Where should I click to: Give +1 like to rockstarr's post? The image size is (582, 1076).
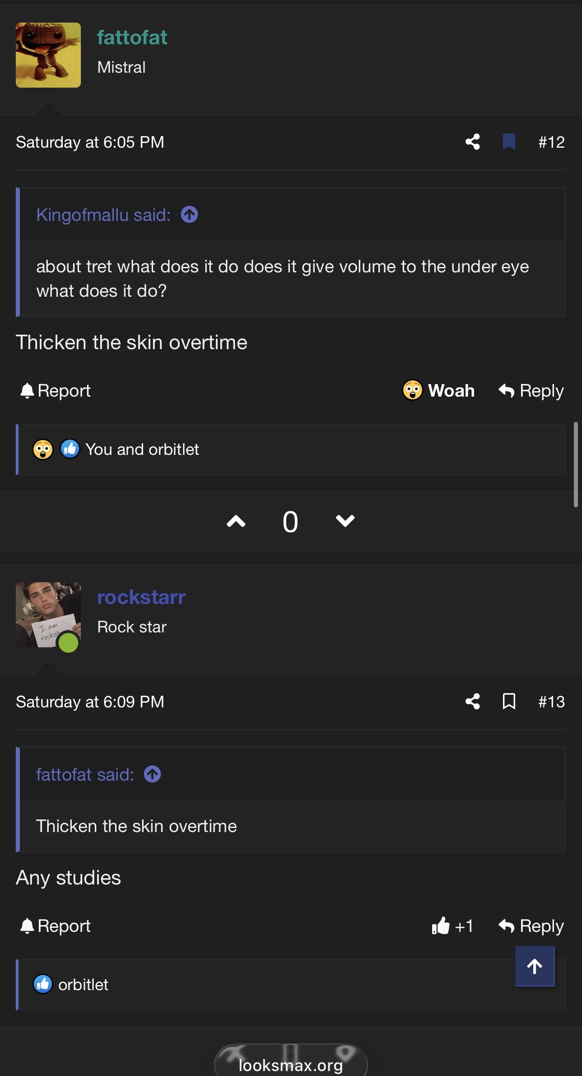pos(452,926)
